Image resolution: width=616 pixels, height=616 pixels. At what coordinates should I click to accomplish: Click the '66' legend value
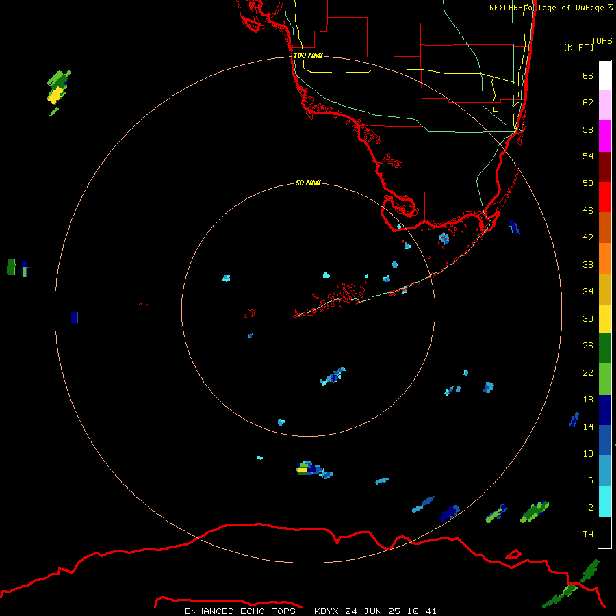[588, 76]
